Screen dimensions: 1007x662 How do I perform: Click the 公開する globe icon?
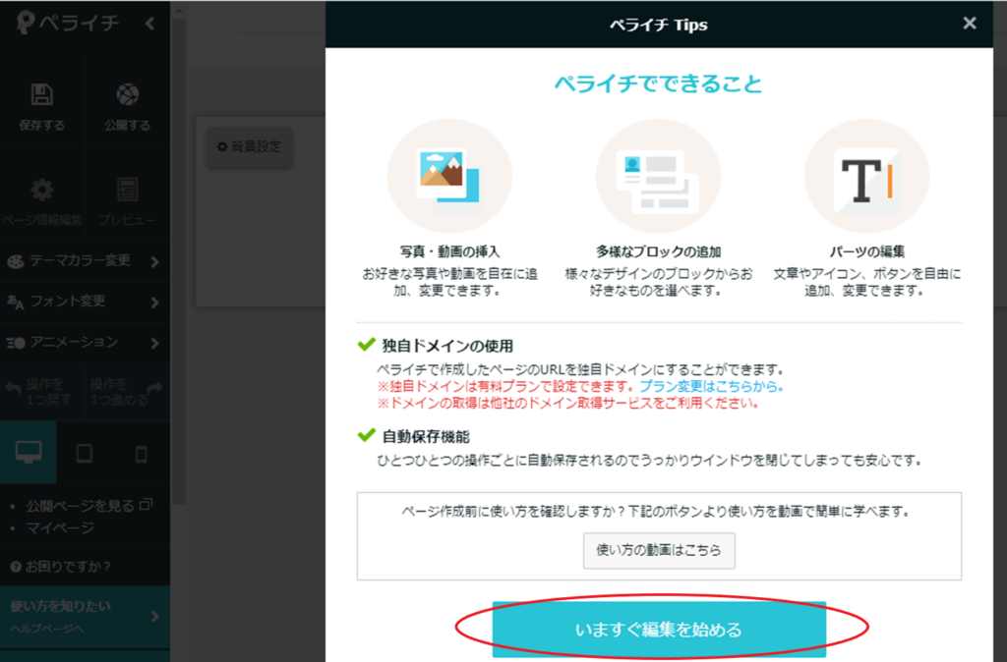click(127, 95)
